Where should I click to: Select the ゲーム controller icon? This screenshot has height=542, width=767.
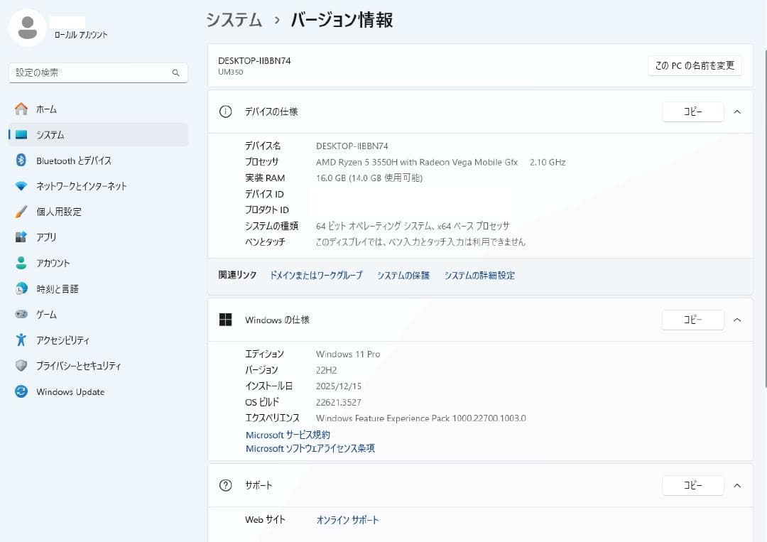22,314
